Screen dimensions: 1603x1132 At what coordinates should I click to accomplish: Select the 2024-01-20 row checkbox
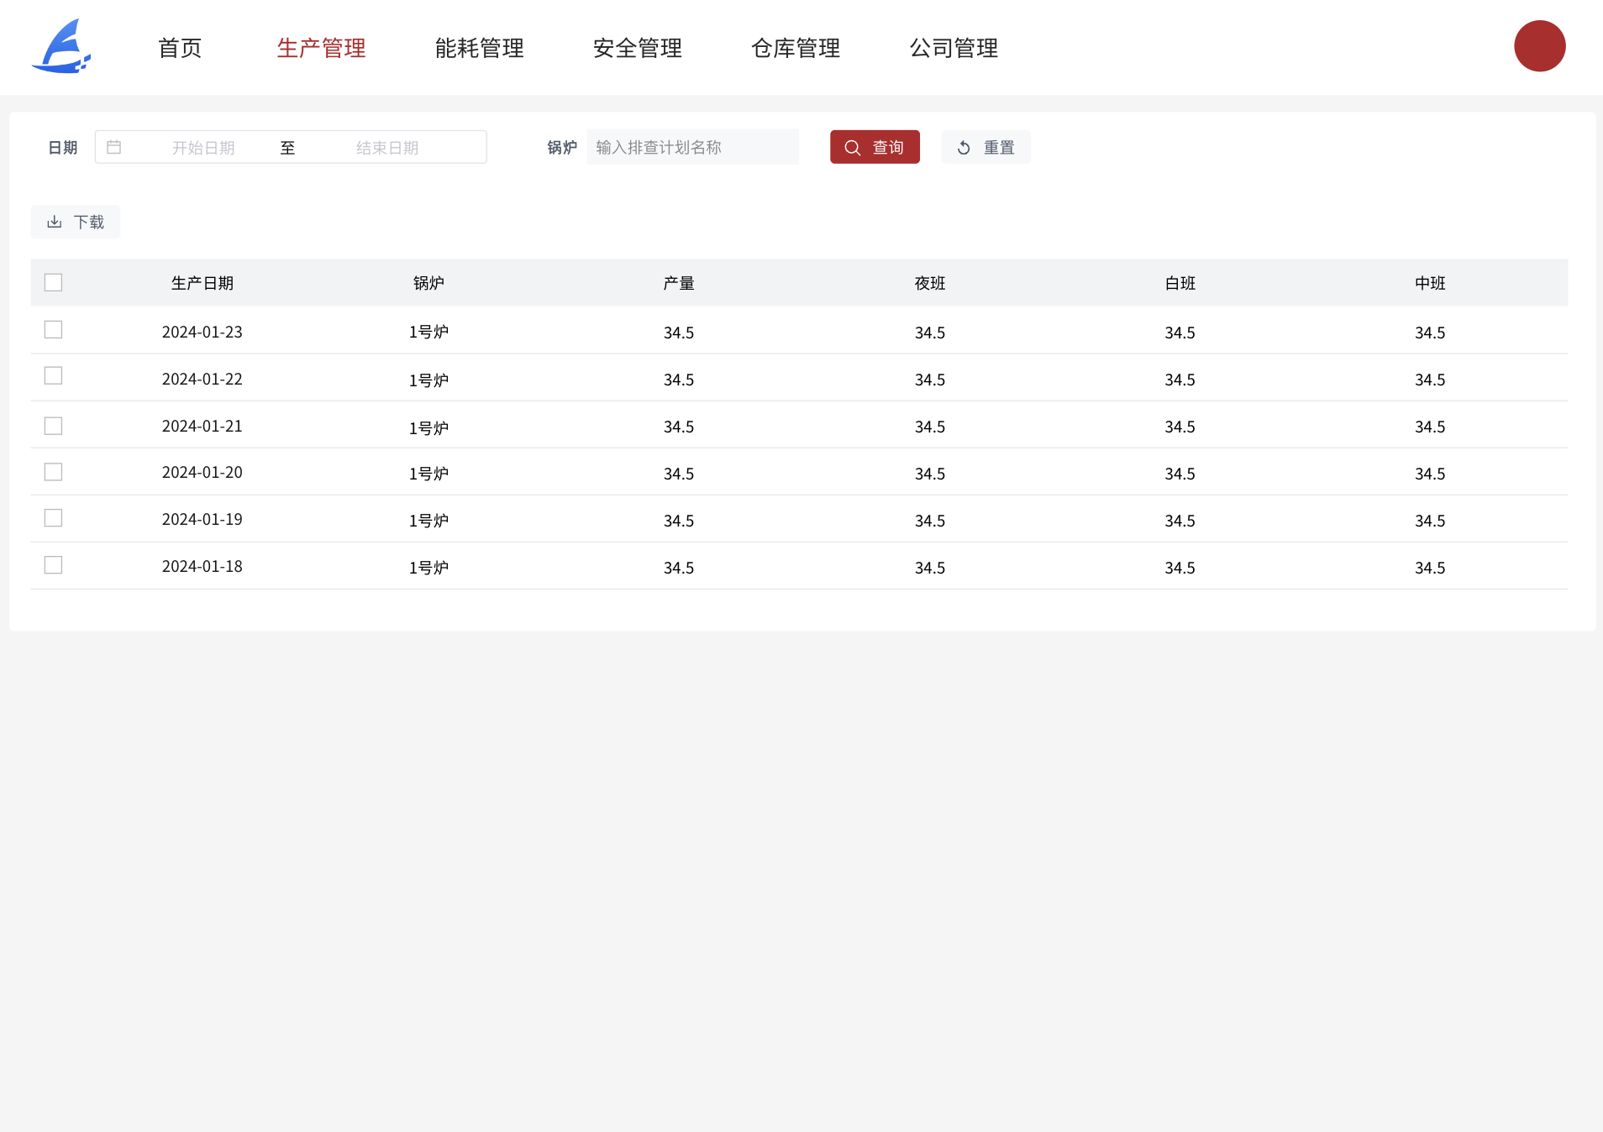pyautogui.click(x=53, y=472)
